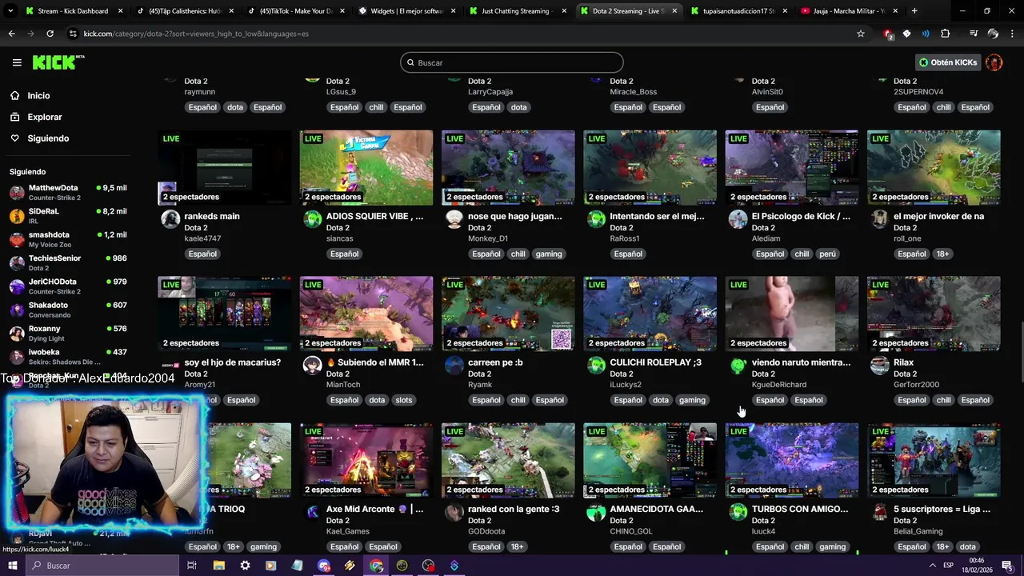This screenshot has height=576, width=1024.
Task: Open a new browser tab
Action: [914, 11]
